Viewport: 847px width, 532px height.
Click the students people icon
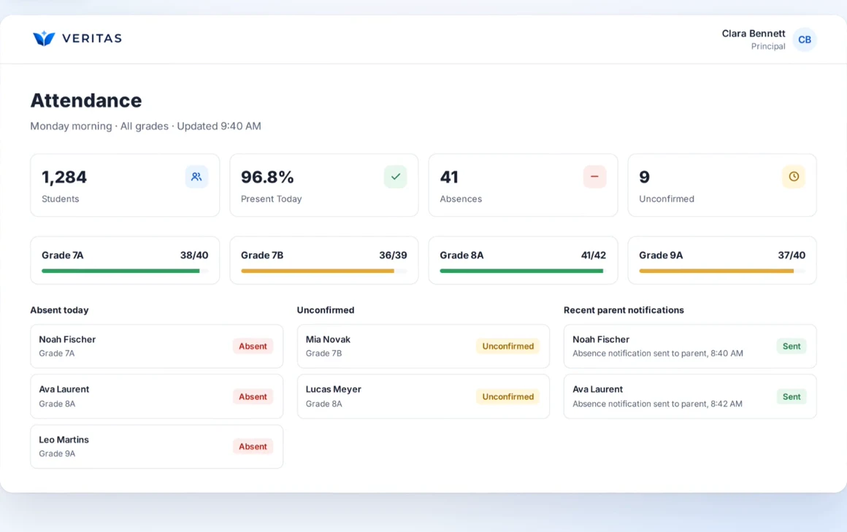click(196, 177)
